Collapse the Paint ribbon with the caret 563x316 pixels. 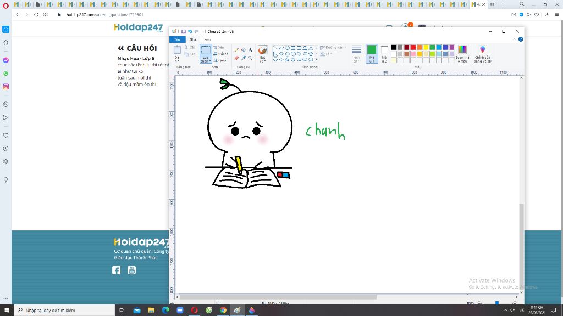click(x=515, y=39)
